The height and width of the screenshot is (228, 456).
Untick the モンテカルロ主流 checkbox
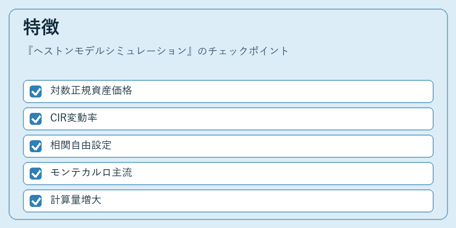point(35,173)
